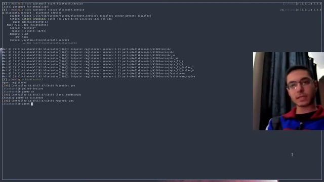Click the log line ending 'aptx_ll_duplex_0'
The height and width of the screenshot is (182, 324).
point(98,70)
